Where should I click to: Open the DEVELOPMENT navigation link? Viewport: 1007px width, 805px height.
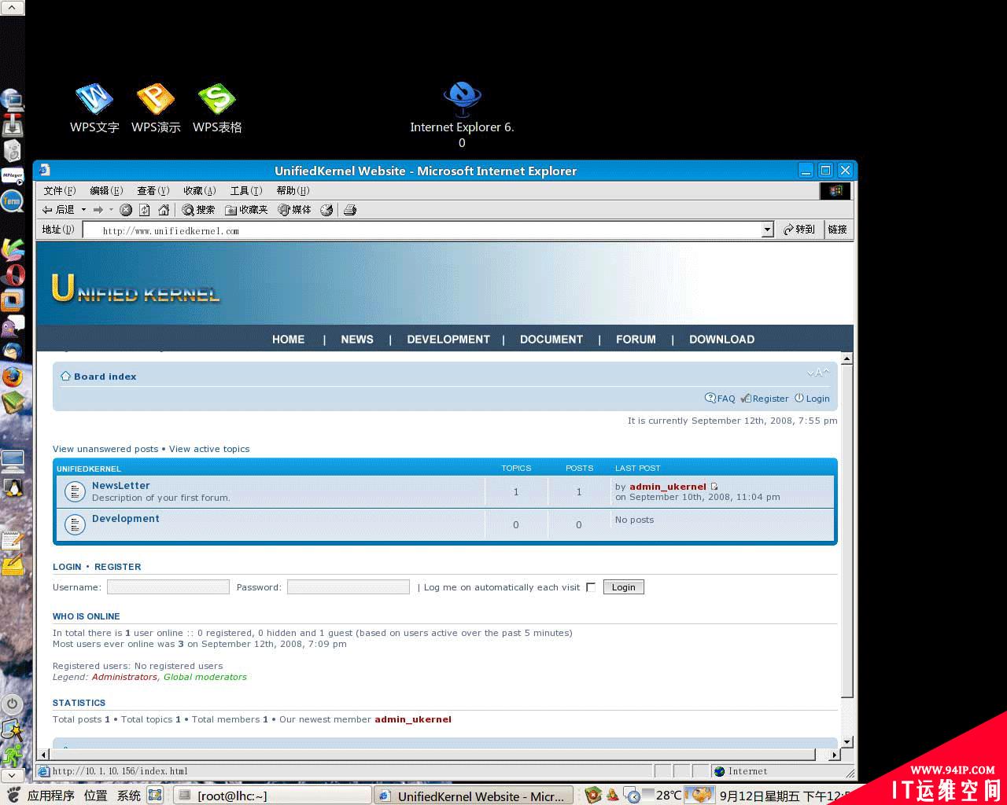[x=448, y=340]
